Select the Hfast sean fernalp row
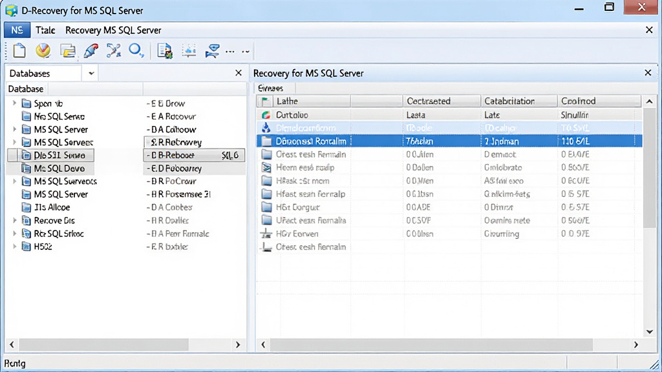 click(x=449, y=194)
